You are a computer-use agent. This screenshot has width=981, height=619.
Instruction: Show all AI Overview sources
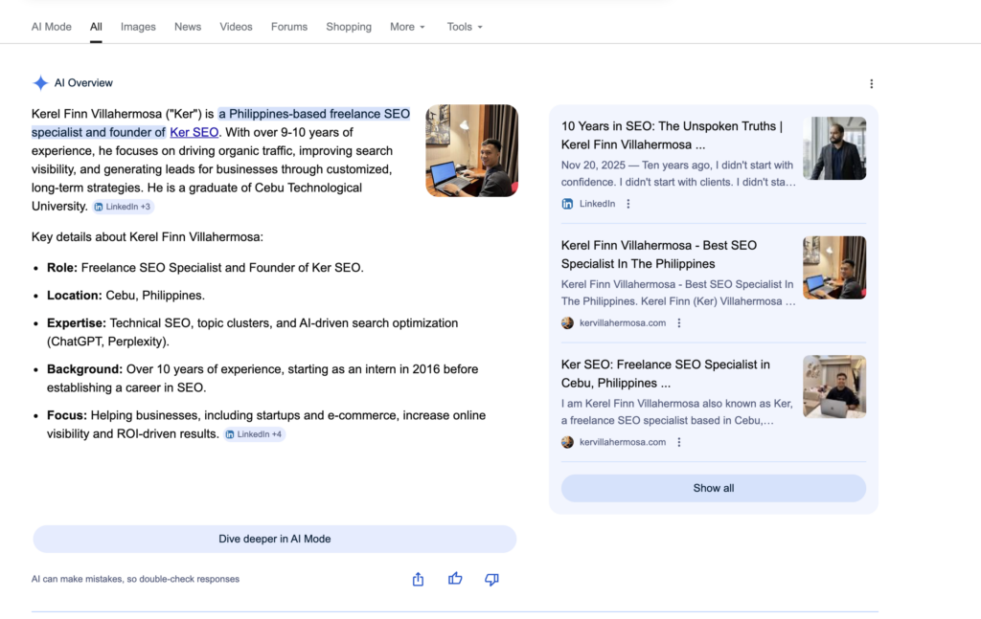pyautogui.click(x=713, y=488)
